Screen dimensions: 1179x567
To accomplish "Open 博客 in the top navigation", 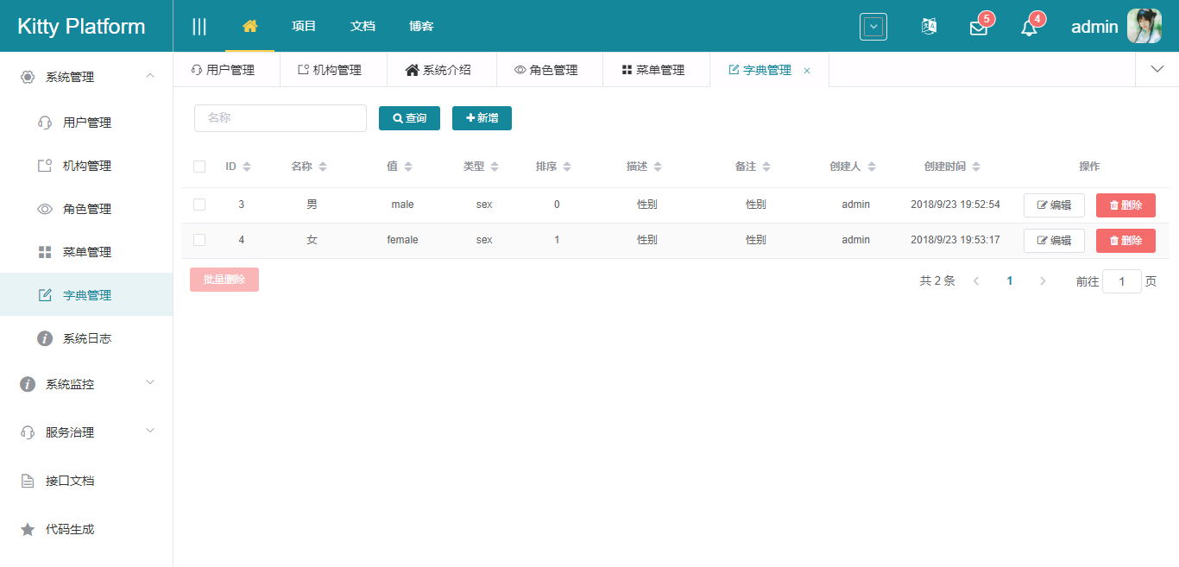I will [x=421, y=26].
